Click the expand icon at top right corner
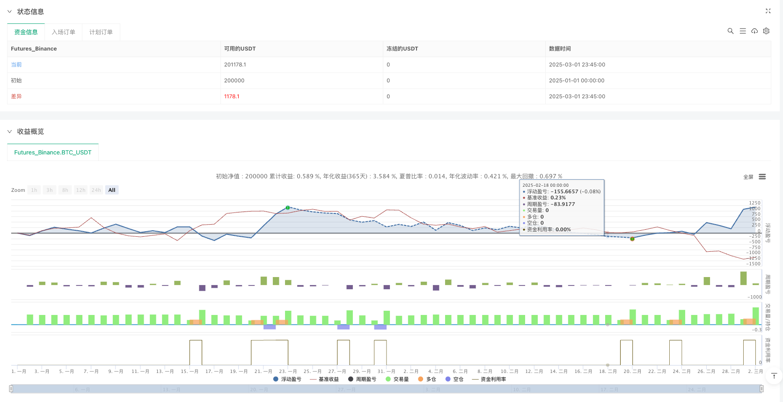Image resolution: width=783 pixels, height=402 pixels. coord(768,11)
